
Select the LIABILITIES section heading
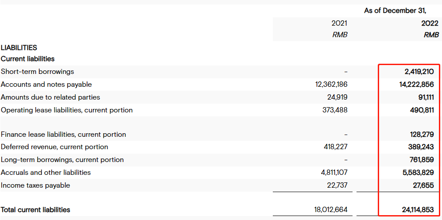[19, 48]
